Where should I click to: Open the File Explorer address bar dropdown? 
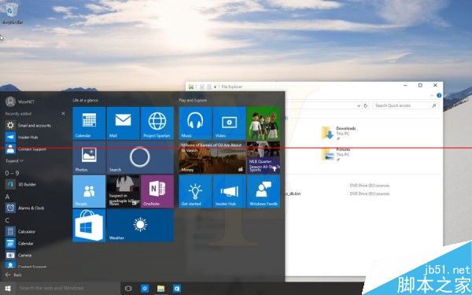[x=359, y=105]
